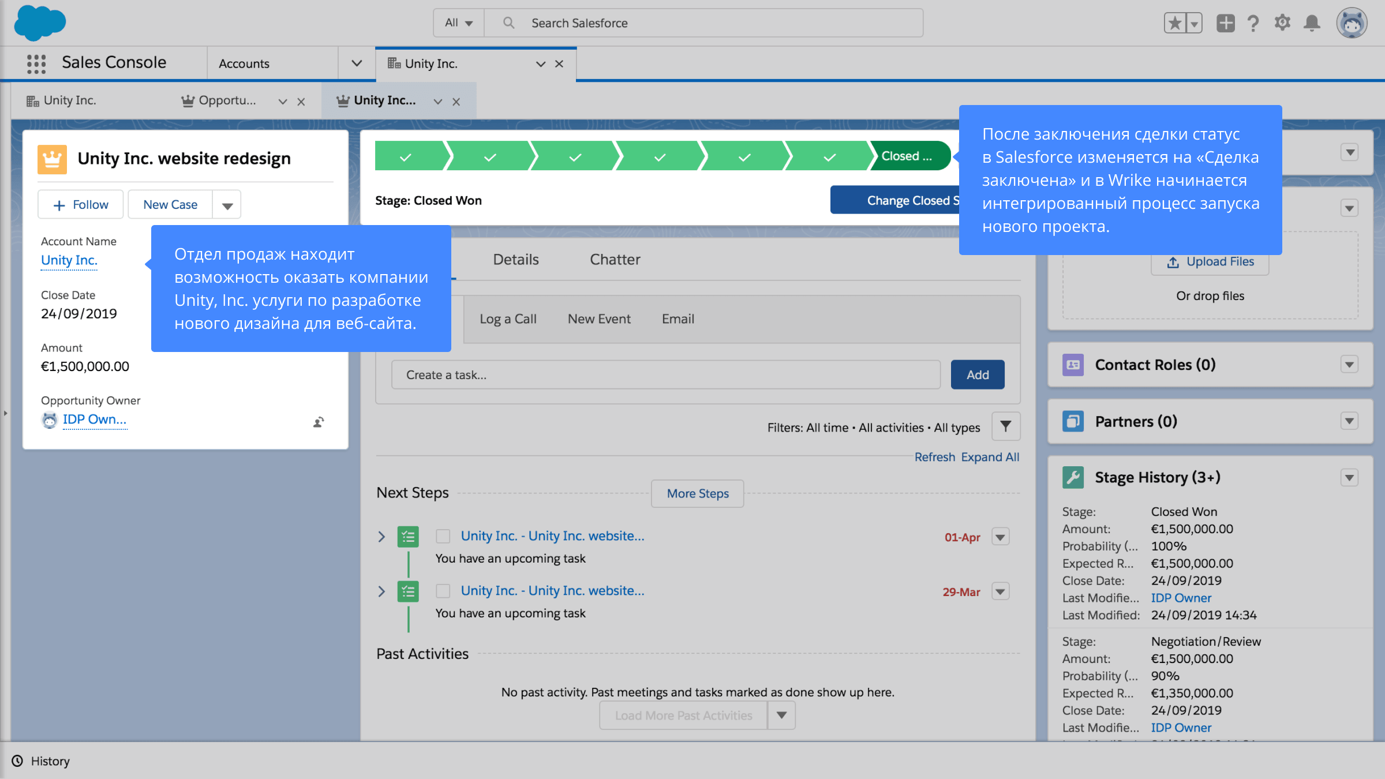
Task: Click the Change Owner icon
Action: pyautogui.click(x=319, y=422)
